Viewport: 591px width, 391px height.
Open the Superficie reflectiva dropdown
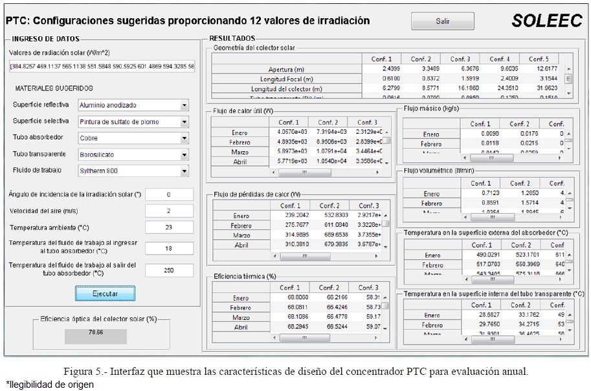[x=184, y=105]
